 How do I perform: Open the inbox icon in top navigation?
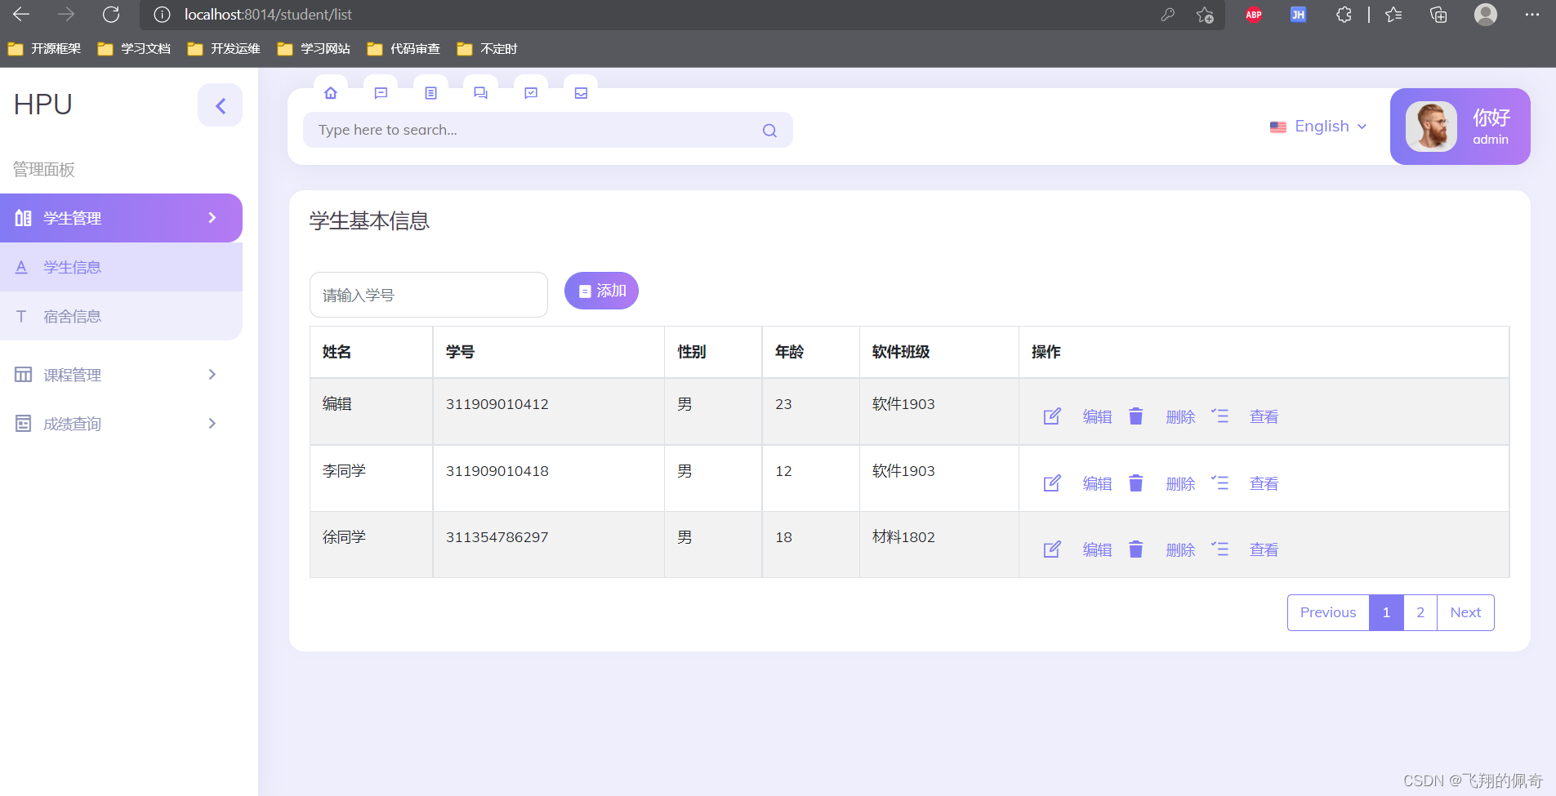coord(580,92)
